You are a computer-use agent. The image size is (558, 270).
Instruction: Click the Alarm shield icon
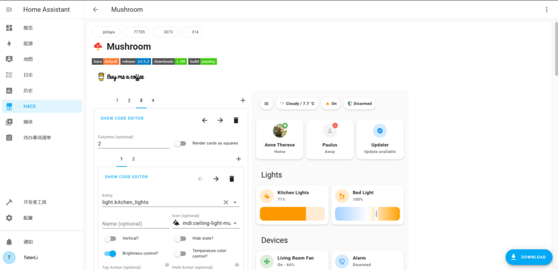tap(342, 261)
